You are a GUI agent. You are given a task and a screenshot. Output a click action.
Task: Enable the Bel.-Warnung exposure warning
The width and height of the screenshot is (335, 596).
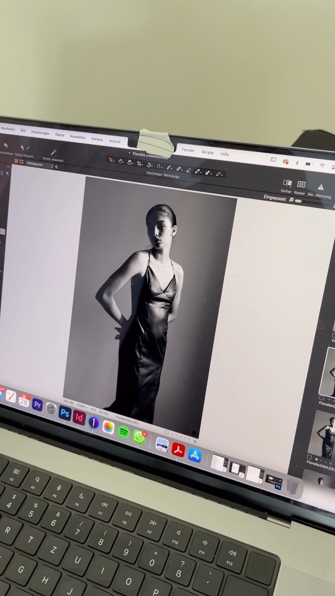(x=320, y=187)
